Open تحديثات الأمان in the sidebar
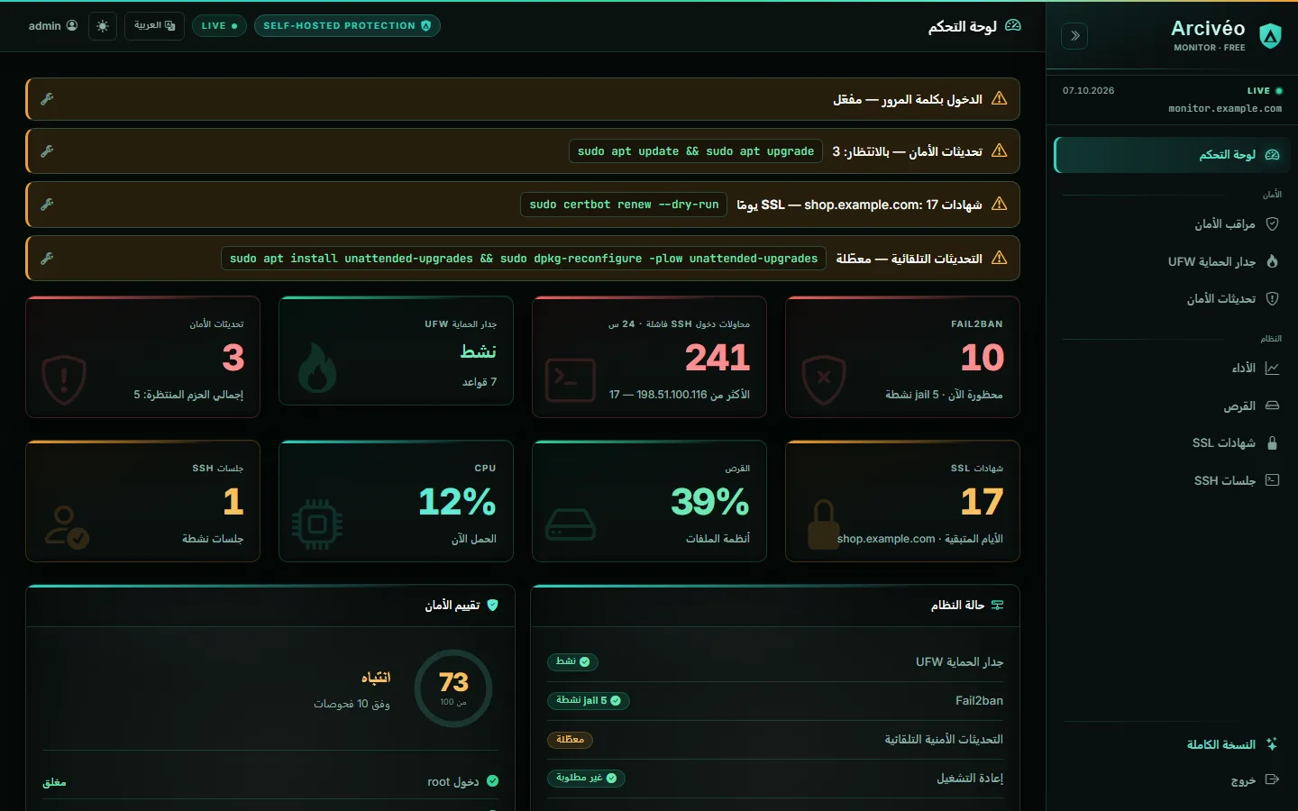 [x=1172, y=298]
